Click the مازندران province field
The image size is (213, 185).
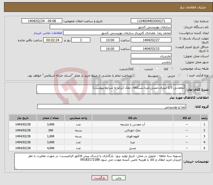click(x=151, y=56)
